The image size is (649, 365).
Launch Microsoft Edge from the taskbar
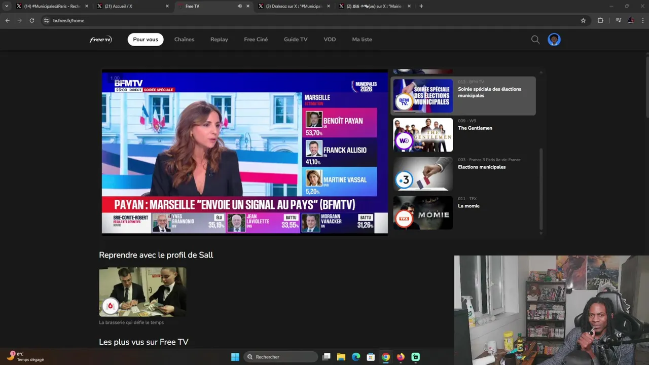click(x=356, y=357)
